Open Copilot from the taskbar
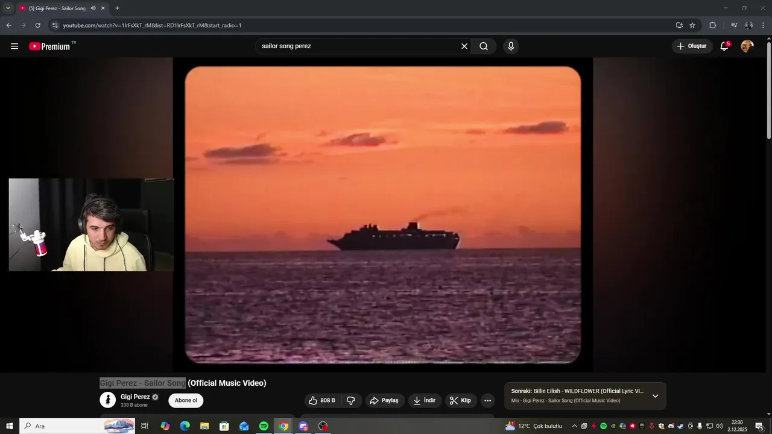This screenshot has height=434, width=772. click(165, 426)
